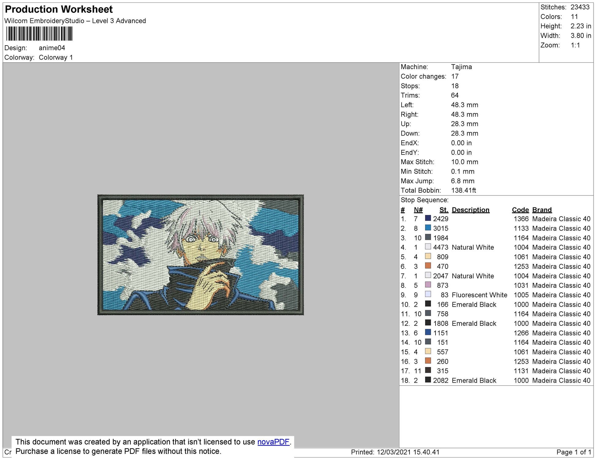596x460 pixels.
Task: Click the Fluorescent White swatch in row 9
Action: [x=428, y=294]
